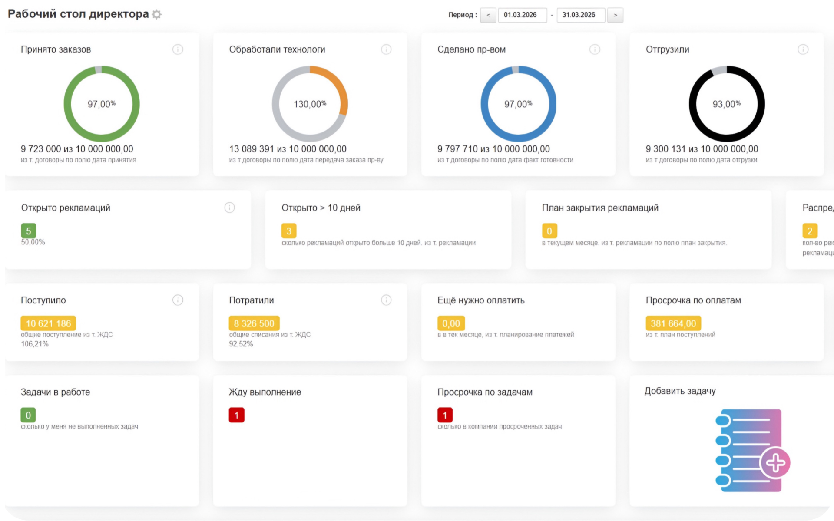This screenshot has width=834, height=521.
Task: Click info icon on Принято заказов card
Action: click(178, 49)
